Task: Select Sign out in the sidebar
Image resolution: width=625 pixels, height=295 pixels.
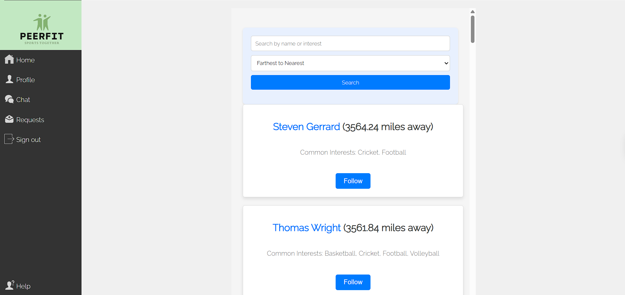Action: (x=28, y=140)
